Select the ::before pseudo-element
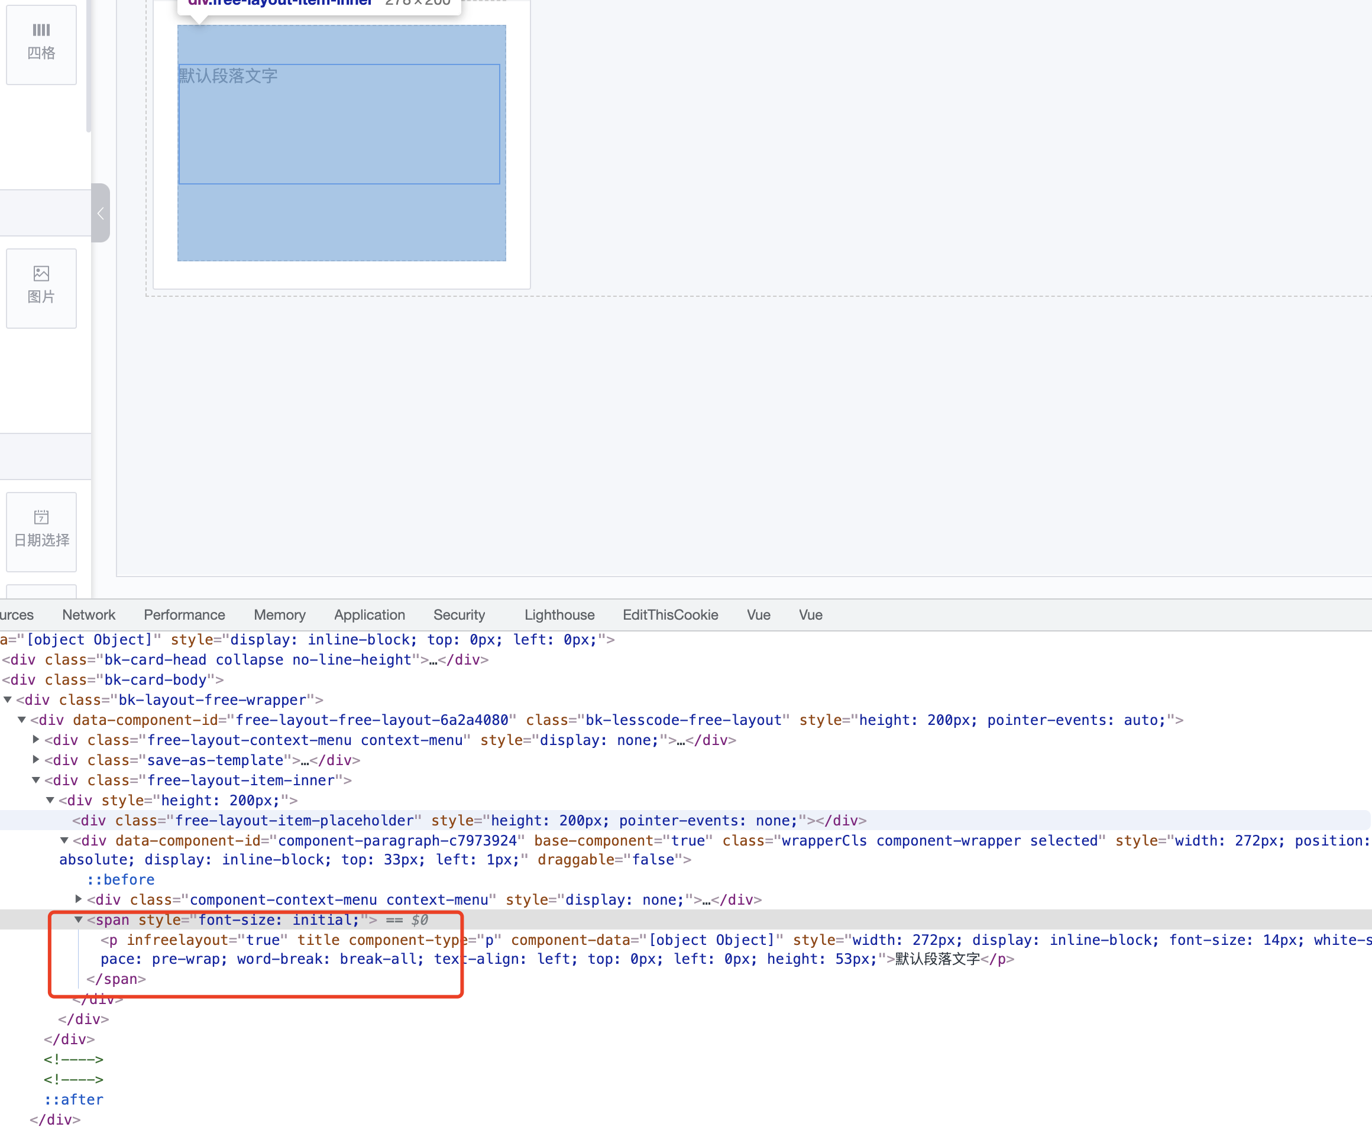 click(x=120, y=880)
